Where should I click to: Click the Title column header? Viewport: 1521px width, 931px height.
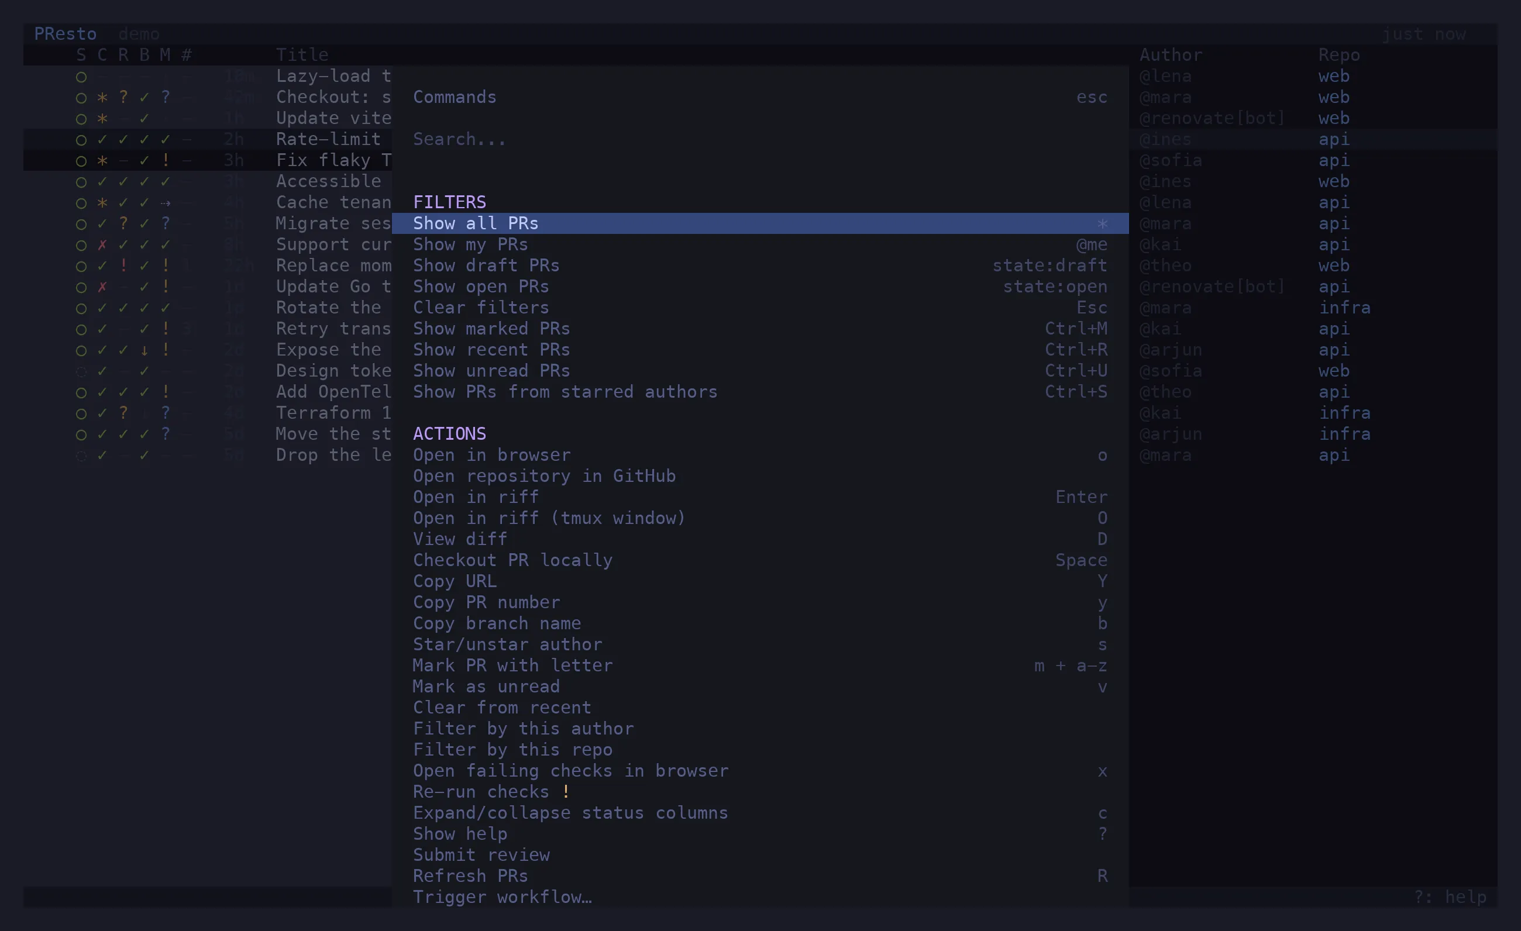click(x=302, y=55)
